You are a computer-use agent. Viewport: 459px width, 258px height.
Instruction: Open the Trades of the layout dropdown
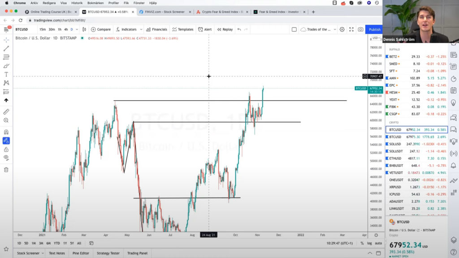318,29
